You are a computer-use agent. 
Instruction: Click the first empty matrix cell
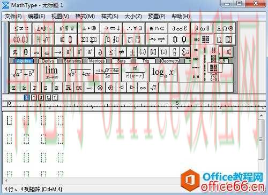tap(9, 120)
